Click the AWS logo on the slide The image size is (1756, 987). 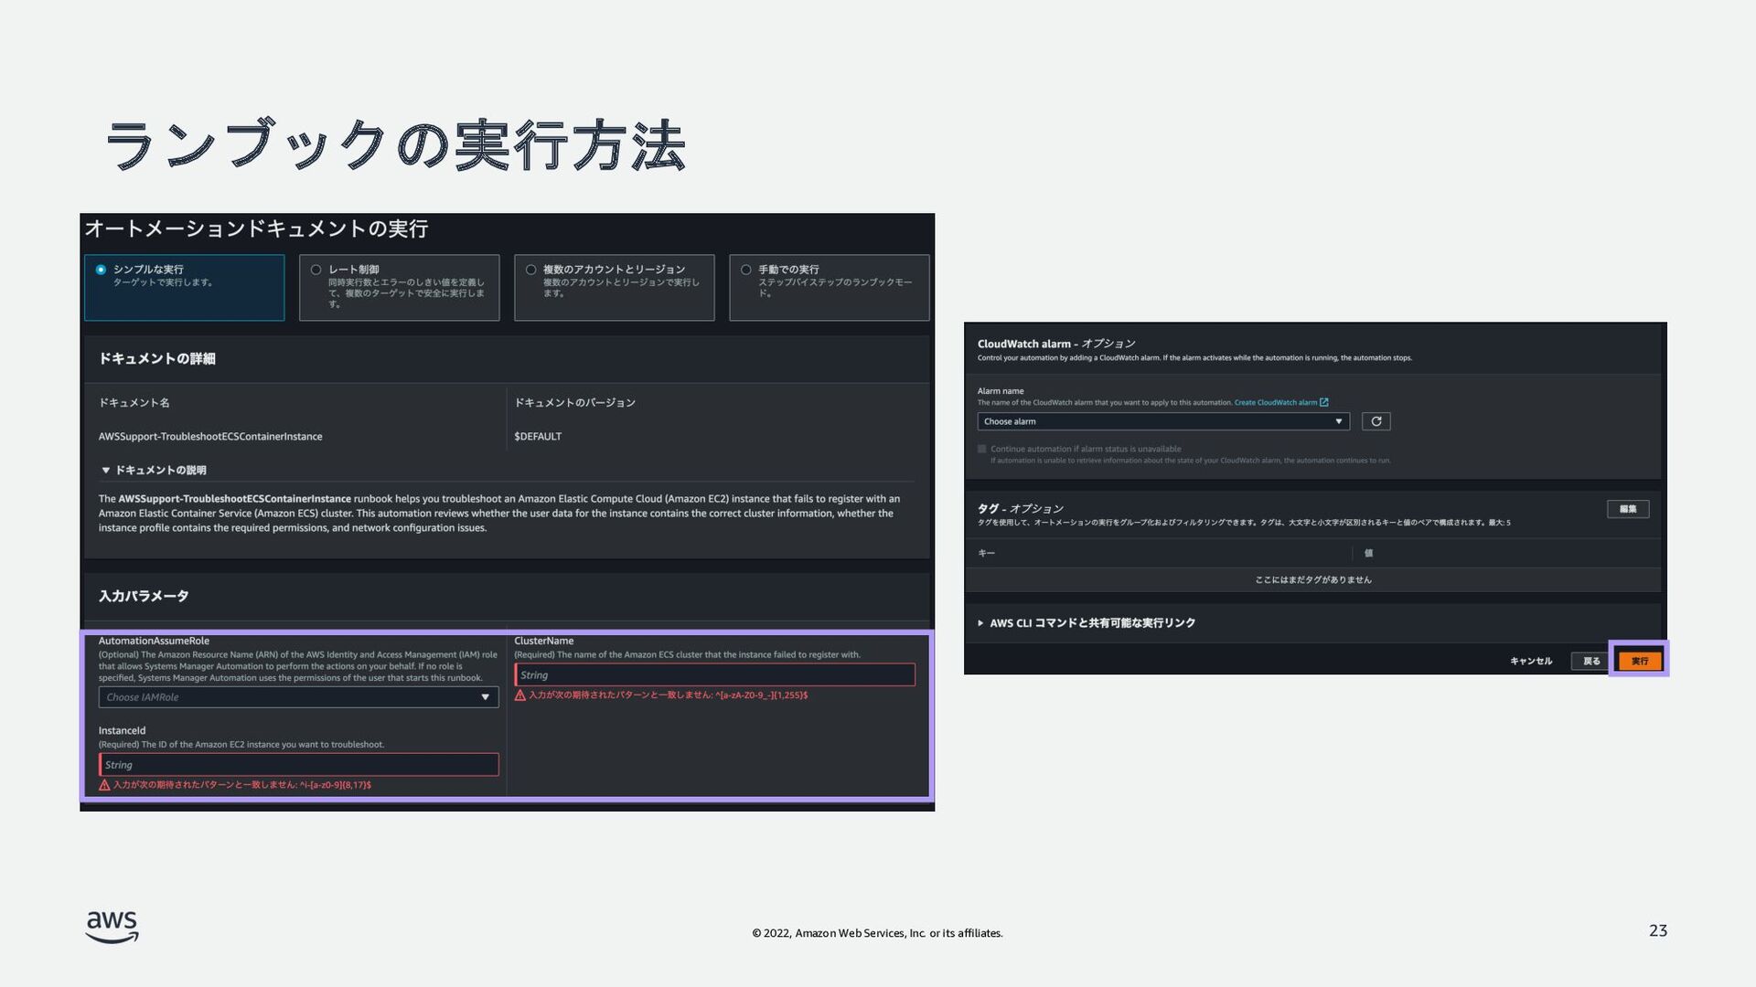(x=112, y=927)
